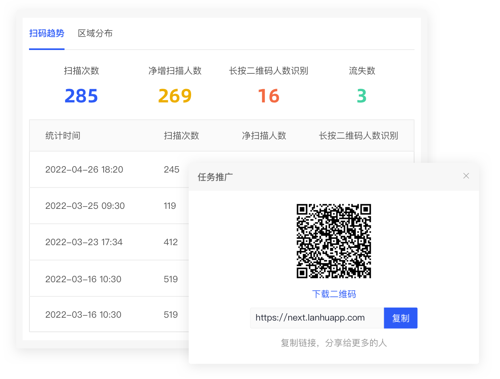This screenshot has width=500, height=379.
Task: Select the 269 net new scanners value
Action: pos(175,96)
